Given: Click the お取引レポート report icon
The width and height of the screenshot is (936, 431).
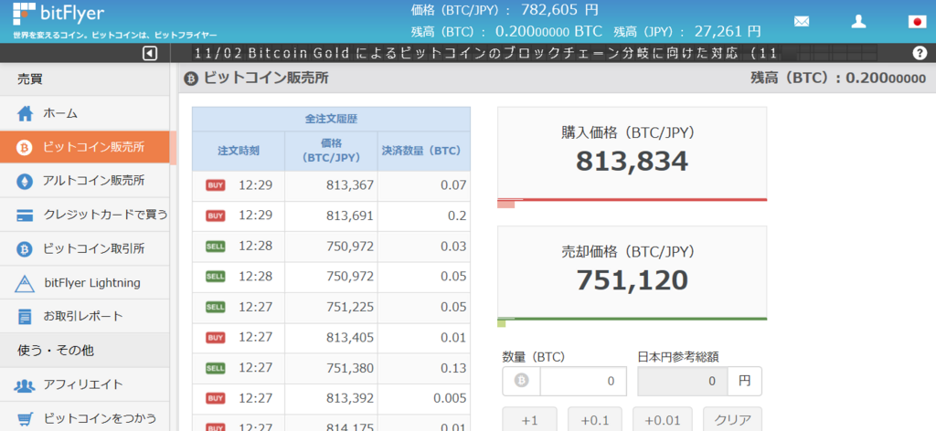Looking at the screenshot, I should point(25,317).
